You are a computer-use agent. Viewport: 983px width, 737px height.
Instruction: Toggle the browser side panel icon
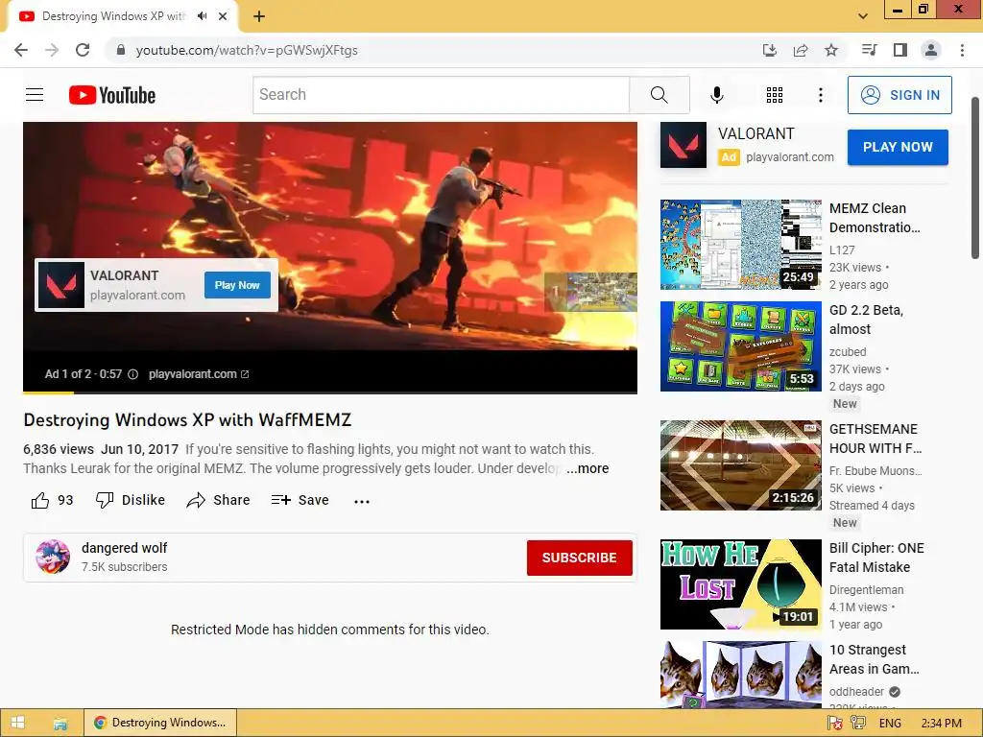(x=900, y=50)
